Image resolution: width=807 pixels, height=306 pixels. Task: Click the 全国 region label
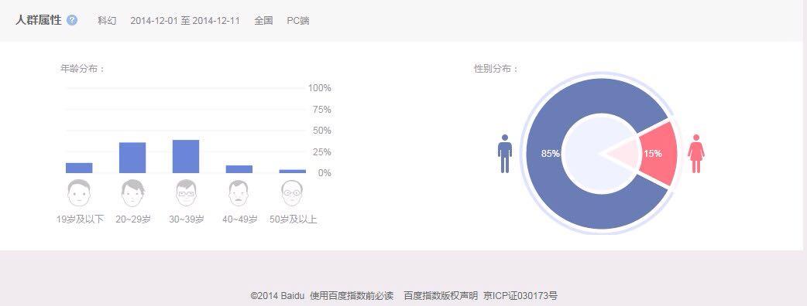(x=263, y=21)
